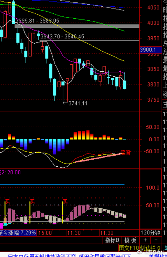Screen dimensions: 167x257
Task: Click the 15:00 time axis label
Action: coord(45,233)
